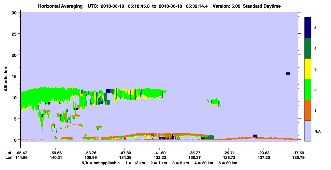Click the 'Lon' row label
This screenshot has width=331, height=170.
click(8, 158)
